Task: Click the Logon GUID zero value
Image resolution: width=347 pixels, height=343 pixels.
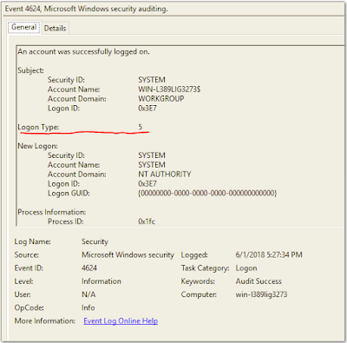Action: coord(207,193)
